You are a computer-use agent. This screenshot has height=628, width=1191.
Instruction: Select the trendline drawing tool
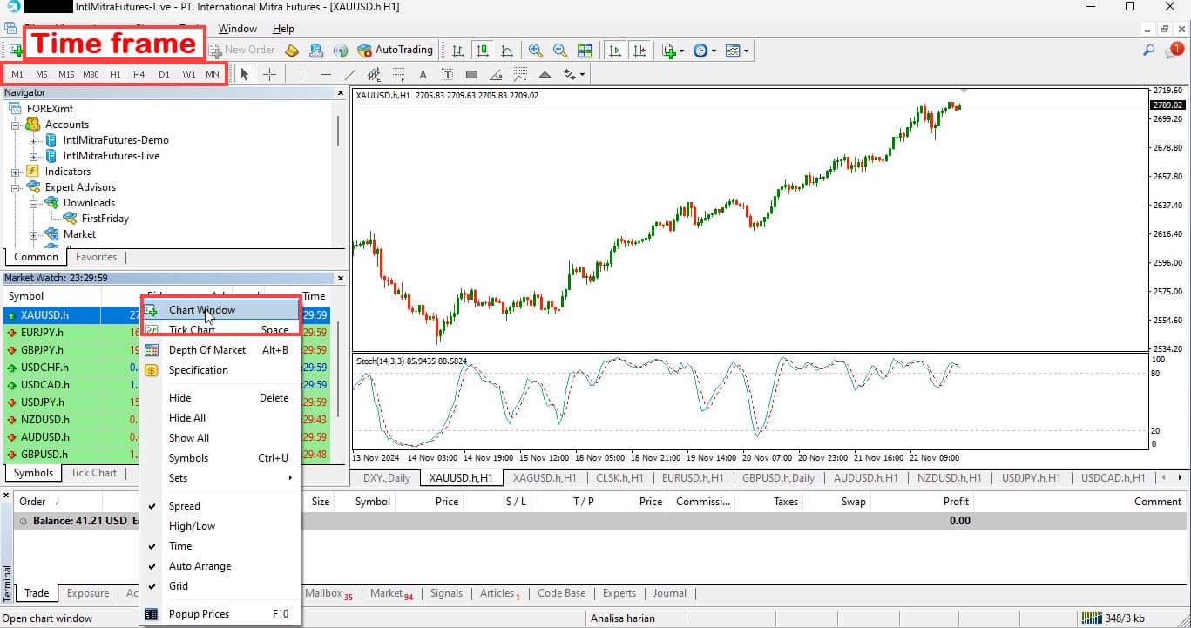(x=350, y=74)
